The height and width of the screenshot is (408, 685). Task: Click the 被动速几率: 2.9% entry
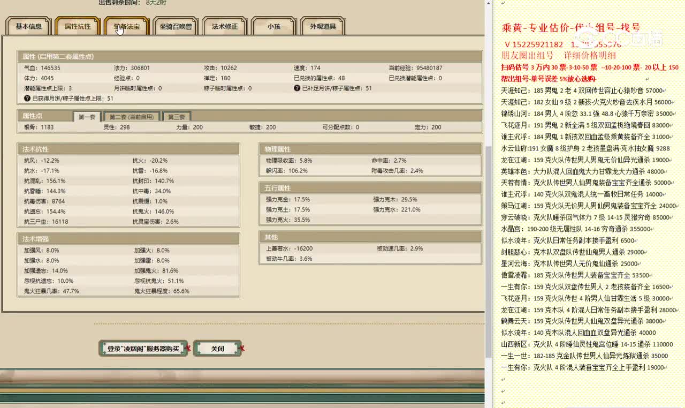(x=400, y=248)
